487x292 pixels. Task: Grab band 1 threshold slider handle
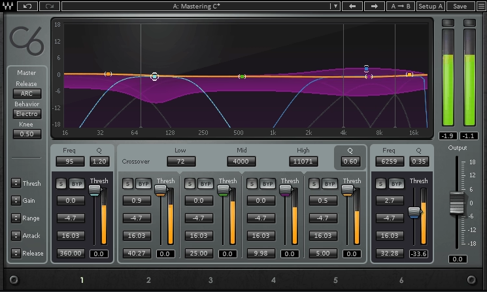pyautogui.click(x=94, y=190)
